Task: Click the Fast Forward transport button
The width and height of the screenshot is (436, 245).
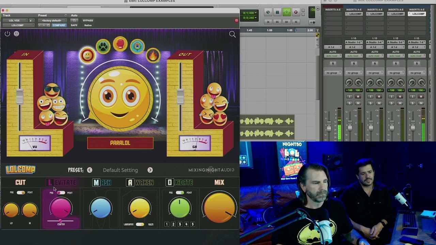Action: pyautogui.click(x=286, y=22)
